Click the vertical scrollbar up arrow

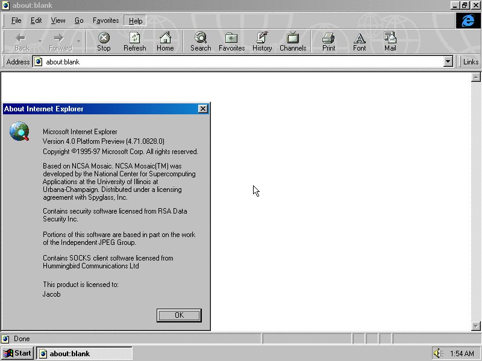(475, 77)
